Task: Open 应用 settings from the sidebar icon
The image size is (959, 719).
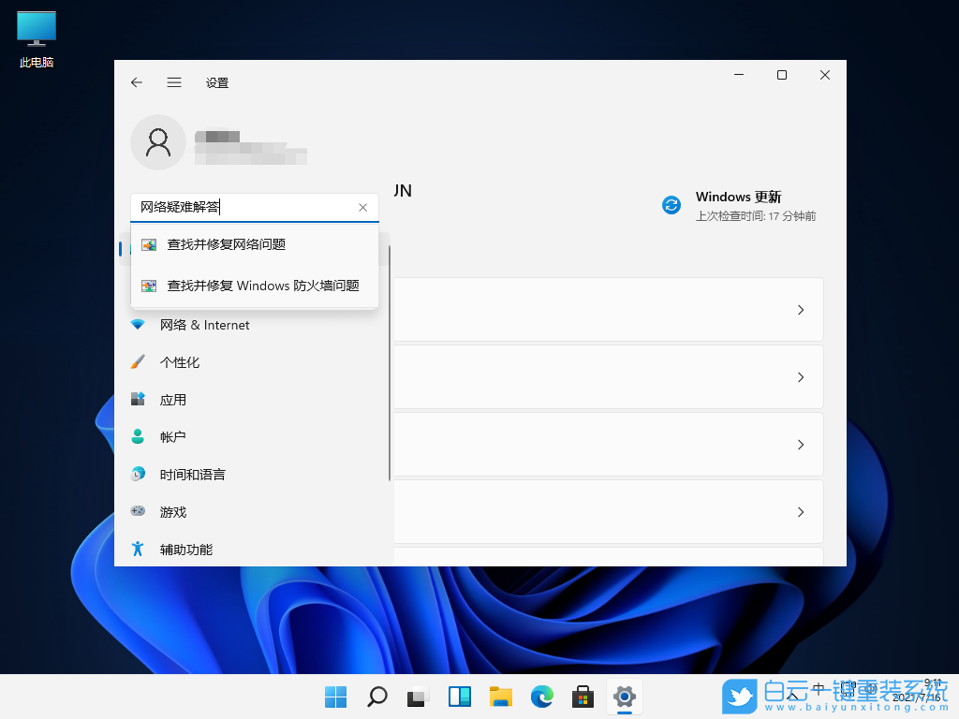Action: pyautogui.click(x=138, y=400)
